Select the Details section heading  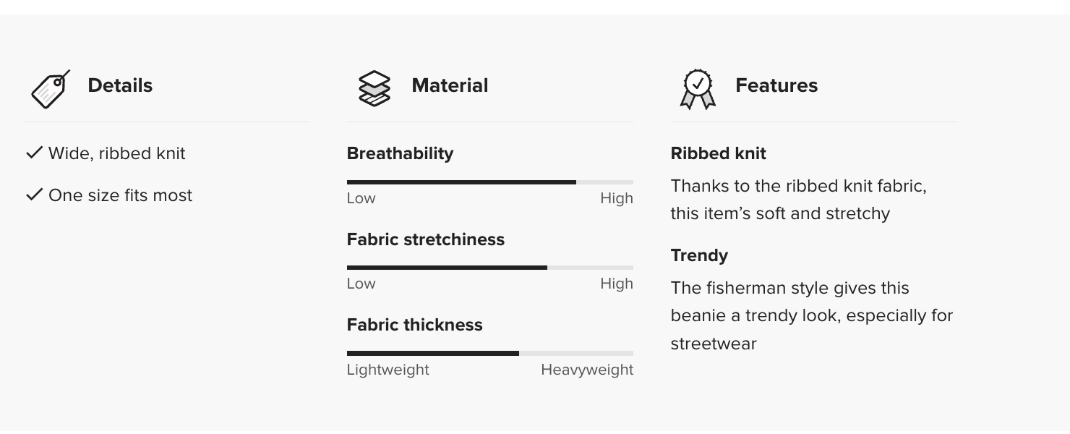pyautogui.click(x=120, y=85)
